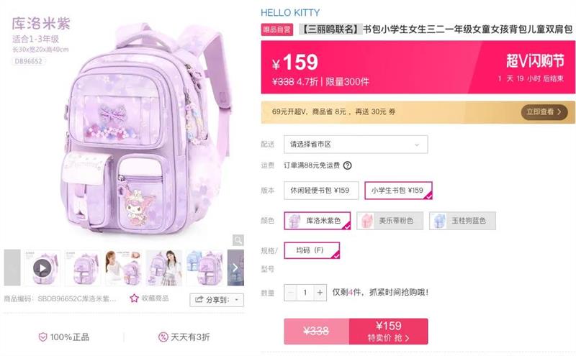Screen dimensions: 576x356
Task: Open the shipping fee question mark help
Action: pos(347,165)
